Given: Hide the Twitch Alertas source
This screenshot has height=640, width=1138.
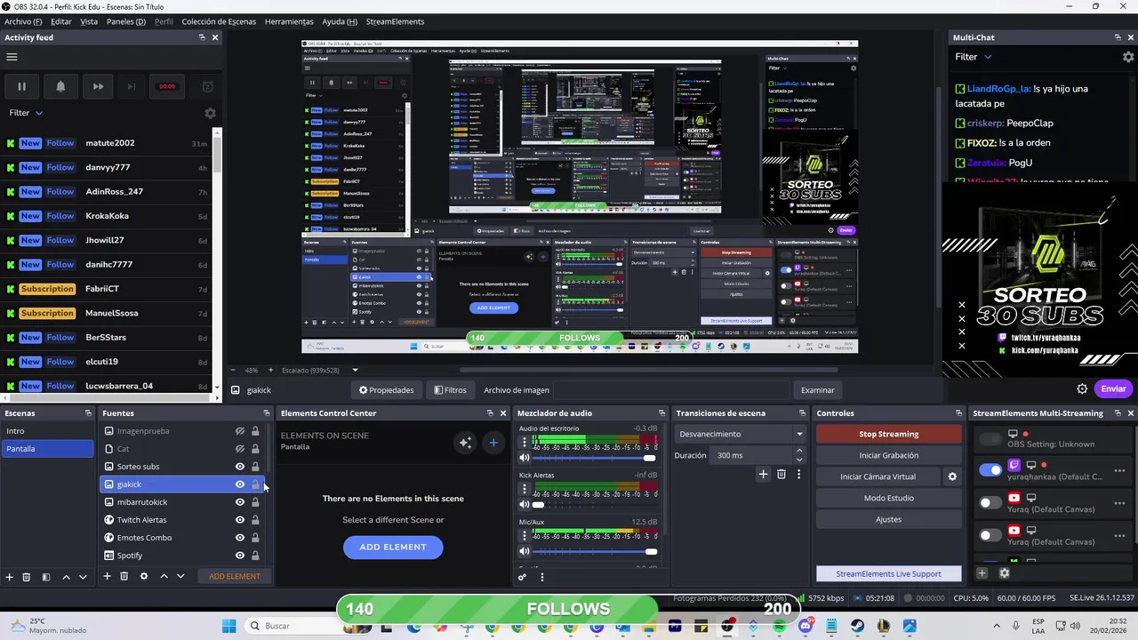Looking at the screenshot, I should coord(239,520).
